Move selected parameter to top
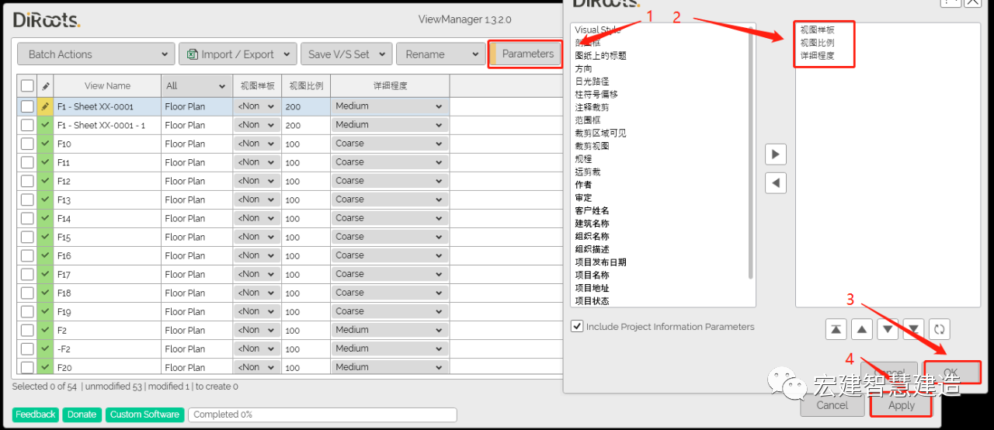994x430 pixels. [x=836, y=329]
